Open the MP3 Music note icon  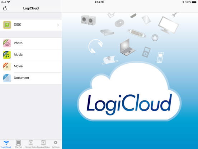point(7,55)
